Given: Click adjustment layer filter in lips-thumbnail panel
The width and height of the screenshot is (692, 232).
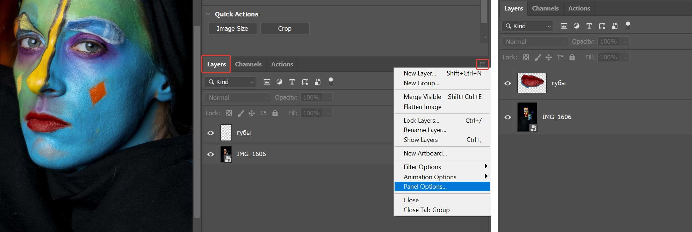Looking at the screenshot, I should pos(576,26).
